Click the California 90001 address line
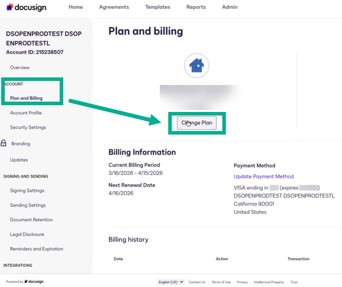 (254, 204)
